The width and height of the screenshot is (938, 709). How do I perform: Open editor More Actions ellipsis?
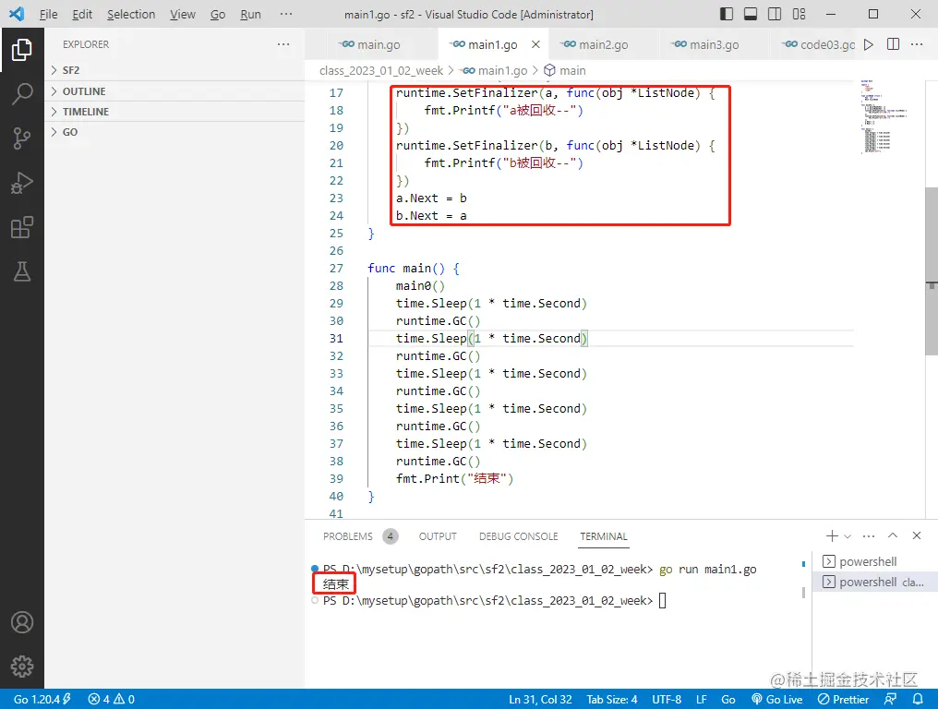point(917,44)
